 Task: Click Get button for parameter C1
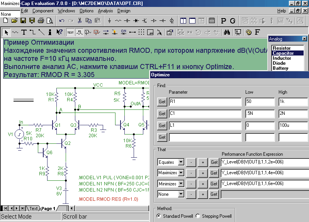[x=162, y=114]
